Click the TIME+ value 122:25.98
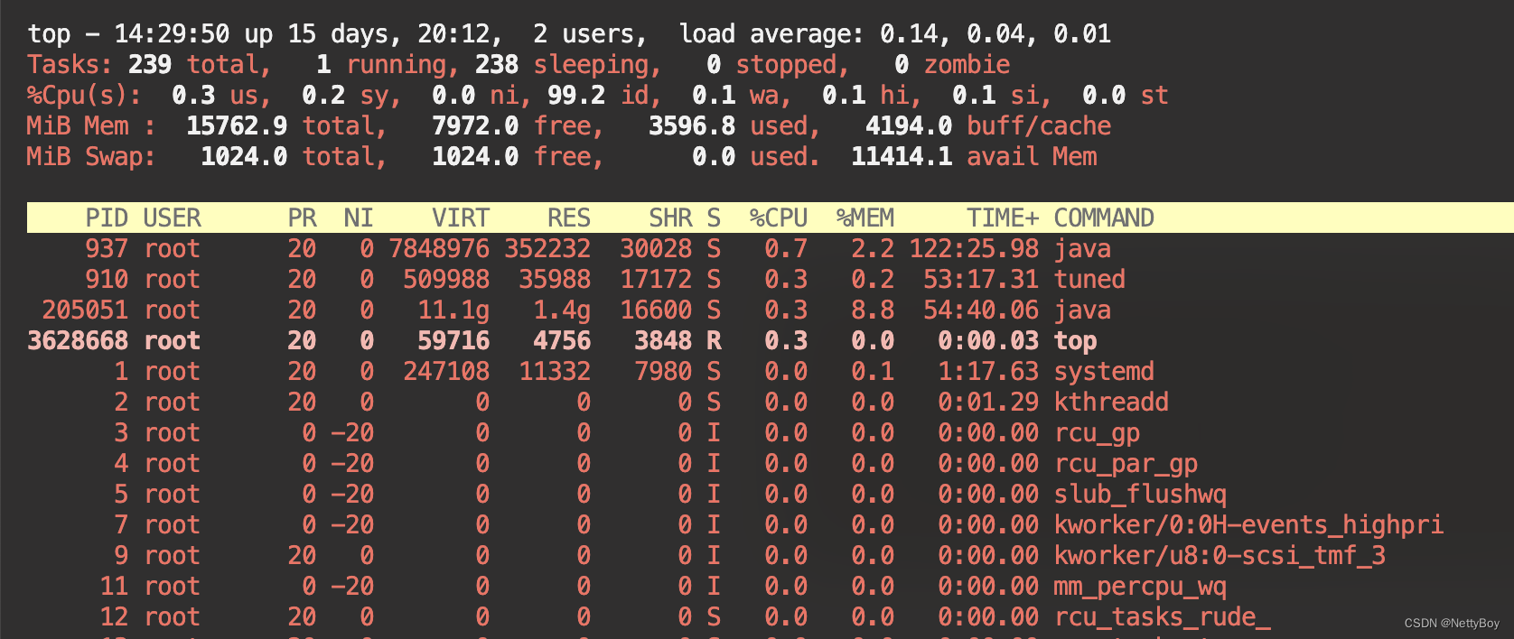 tap(974, 249)
